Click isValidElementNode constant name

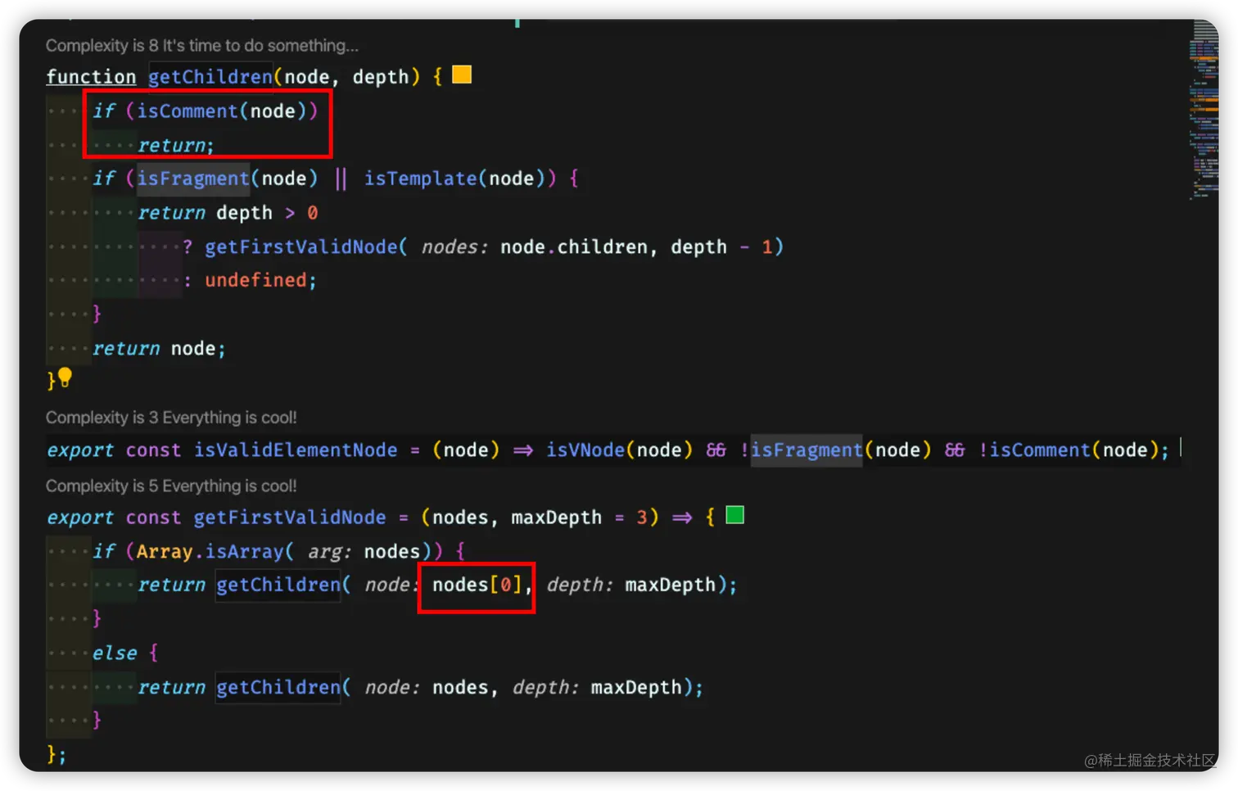[296, 450]
